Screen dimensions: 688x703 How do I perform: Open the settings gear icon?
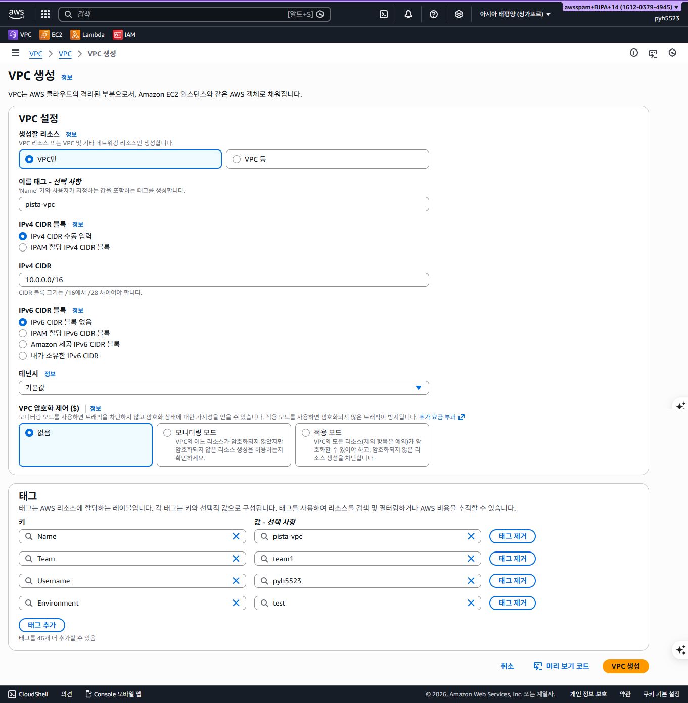pyautogui.click(x=459, y=14)
